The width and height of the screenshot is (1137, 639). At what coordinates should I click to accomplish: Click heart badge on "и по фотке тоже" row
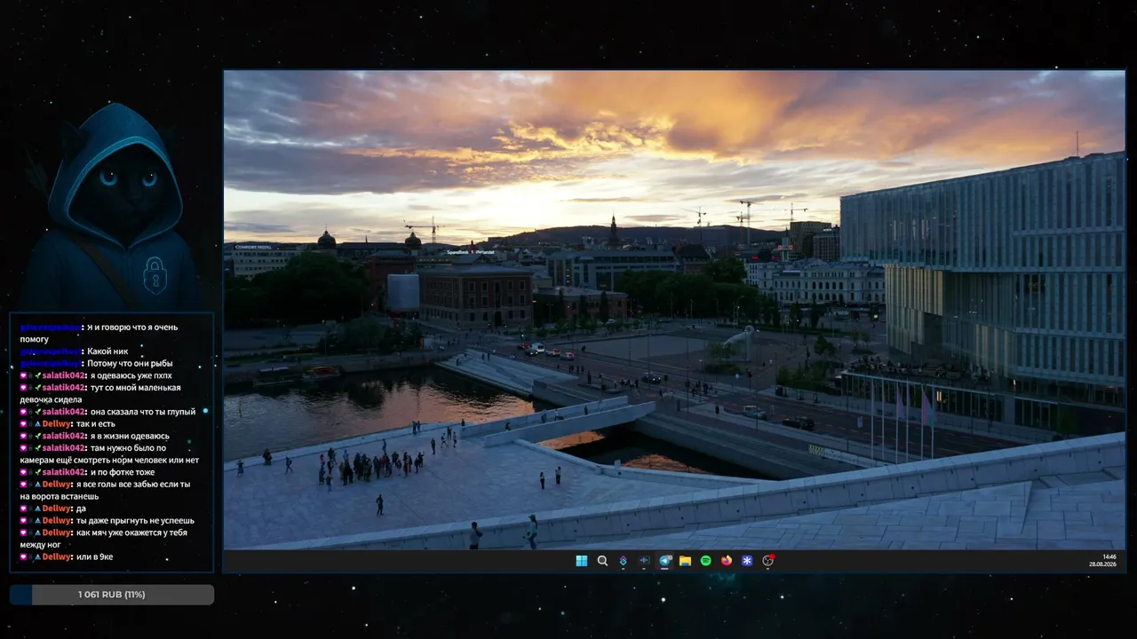23,472
